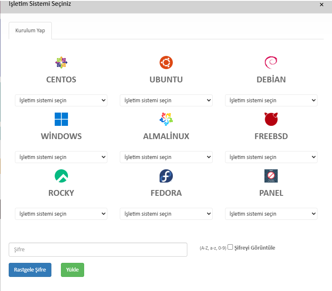The height and width of the screenshot is (291, 332).
Task: Click the FREEBSD heading text
Action: click(271, 136)
